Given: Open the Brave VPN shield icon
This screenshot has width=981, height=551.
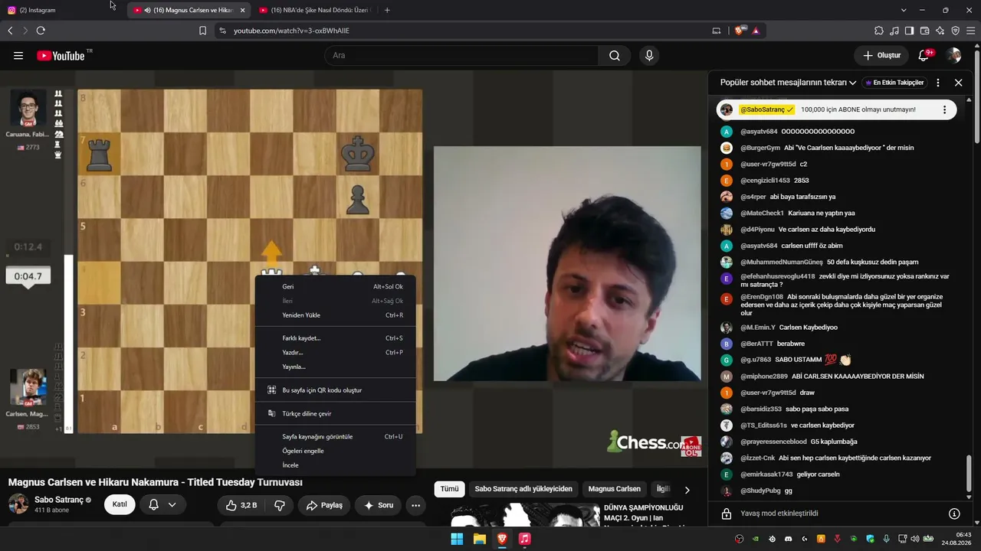Looking at the screenshot, I should click(x=955, y=31).
